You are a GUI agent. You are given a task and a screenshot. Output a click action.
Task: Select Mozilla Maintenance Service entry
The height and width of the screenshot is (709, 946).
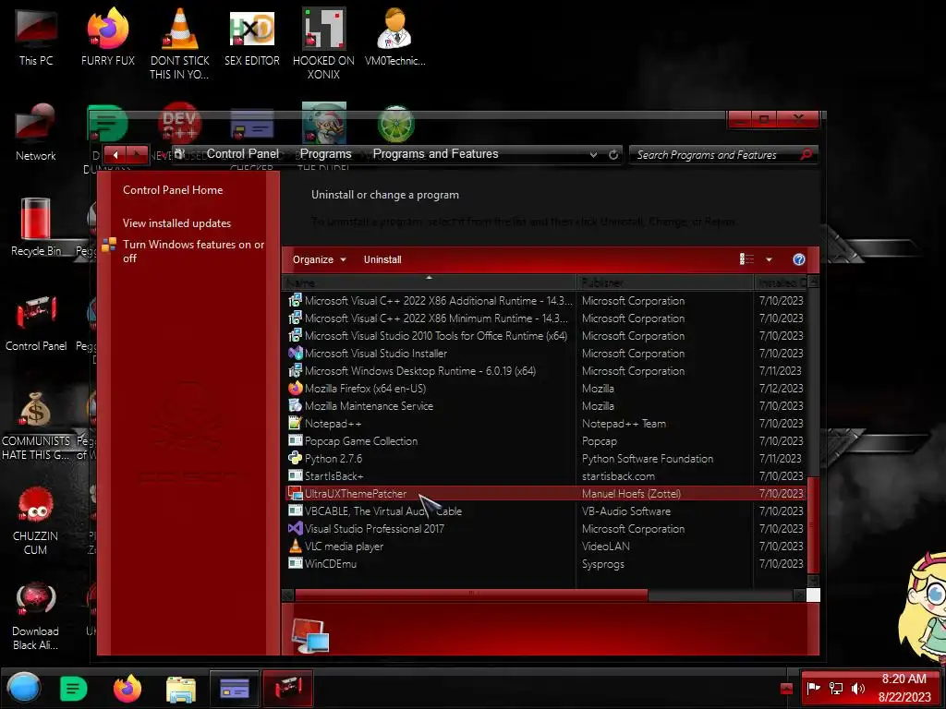[x=546, y=406]
